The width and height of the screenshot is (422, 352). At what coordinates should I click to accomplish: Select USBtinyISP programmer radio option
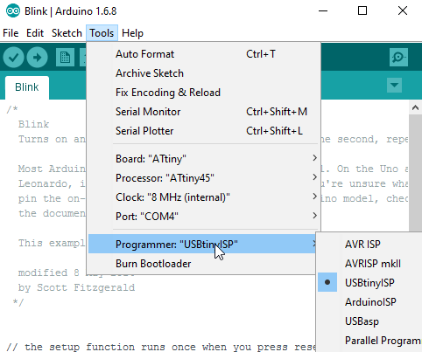(369, 282)
